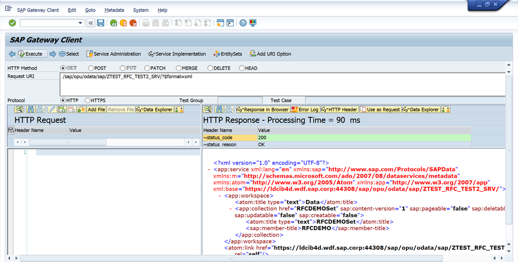
Task: Click the Save disk icon
Action: (x=101, y=23)
